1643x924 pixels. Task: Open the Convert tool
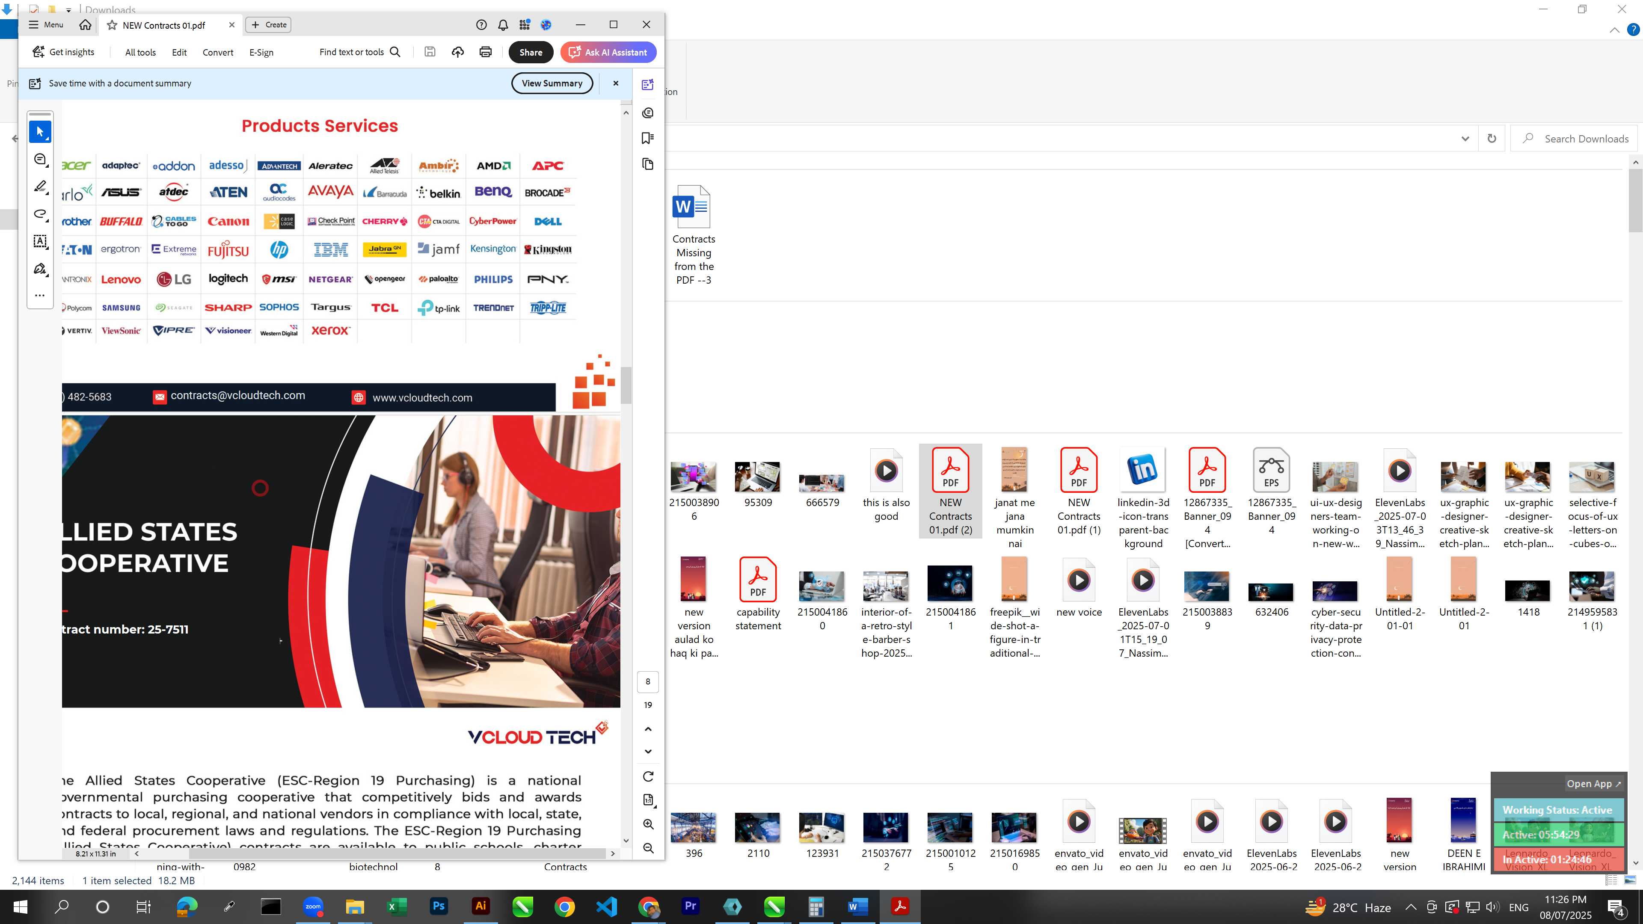point(218,52)
